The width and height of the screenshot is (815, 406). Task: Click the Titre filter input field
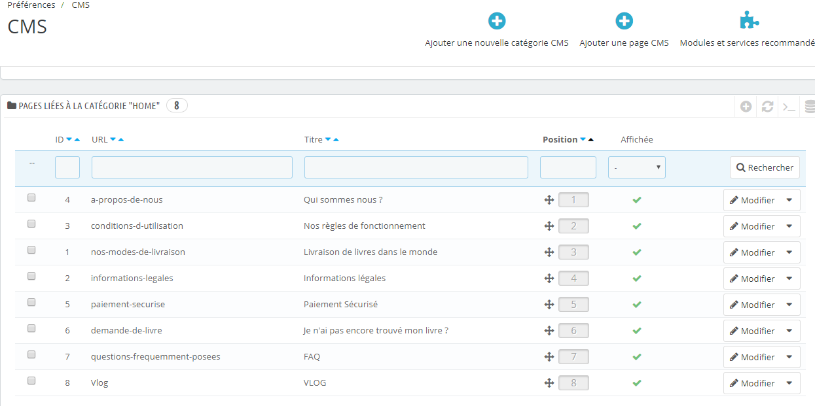(416, 167)
